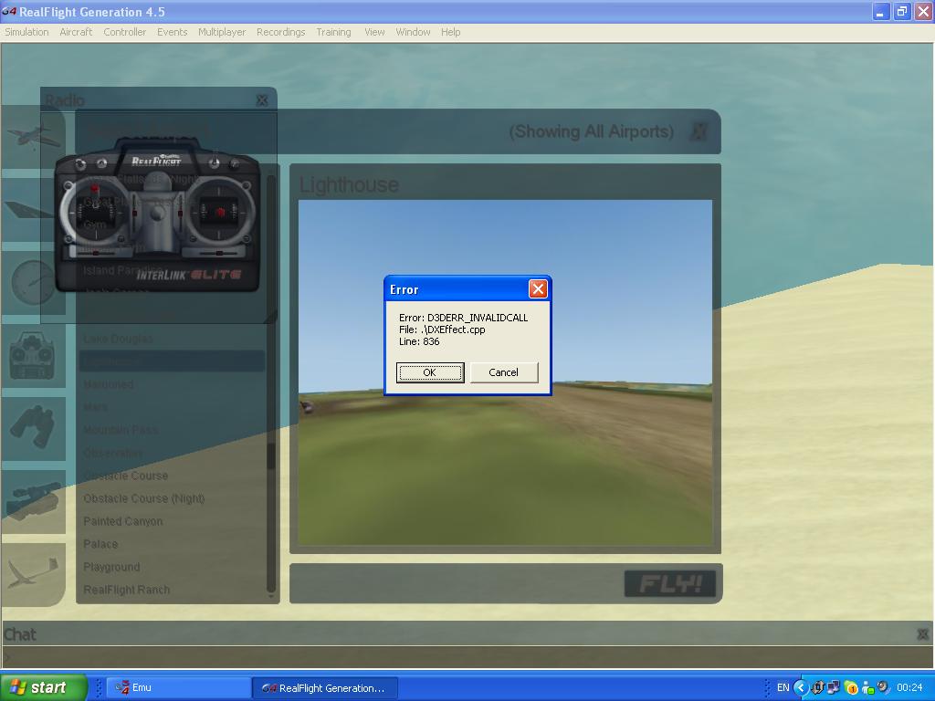Viewport: 935px width, 701px height.
Task: Select the airplane icon in the sidebar
Action: coord(33,137)
